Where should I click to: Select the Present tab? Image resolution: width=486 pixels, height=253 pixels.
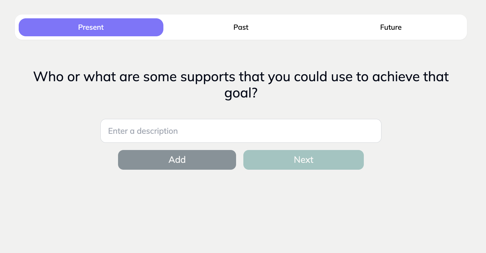coord(91,27)
